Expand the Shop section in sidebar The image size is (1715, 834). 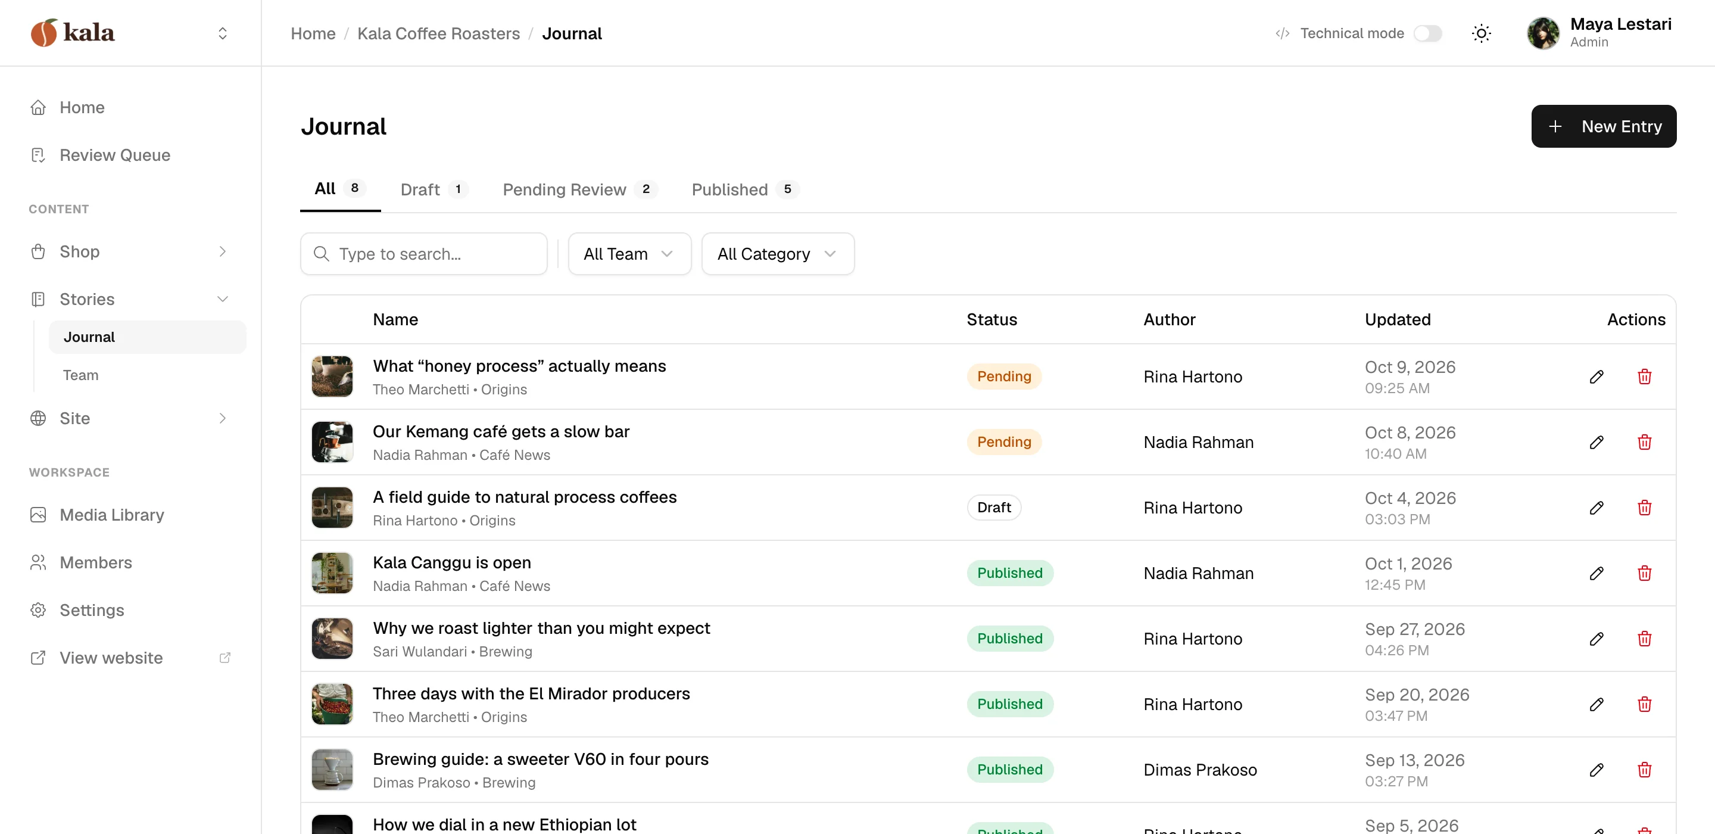[x=130, y=251]
